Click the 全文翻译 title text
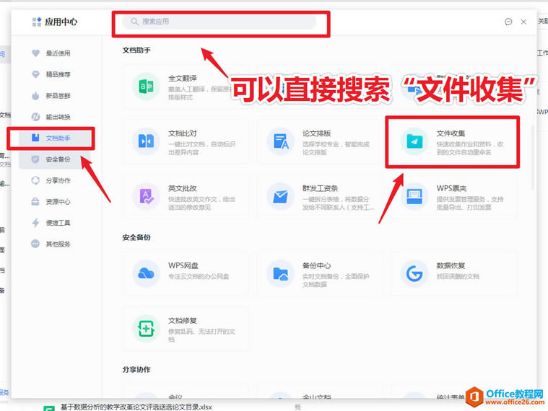Image resolution: width=548 pixels, height=411 pixels. [183, 79]
